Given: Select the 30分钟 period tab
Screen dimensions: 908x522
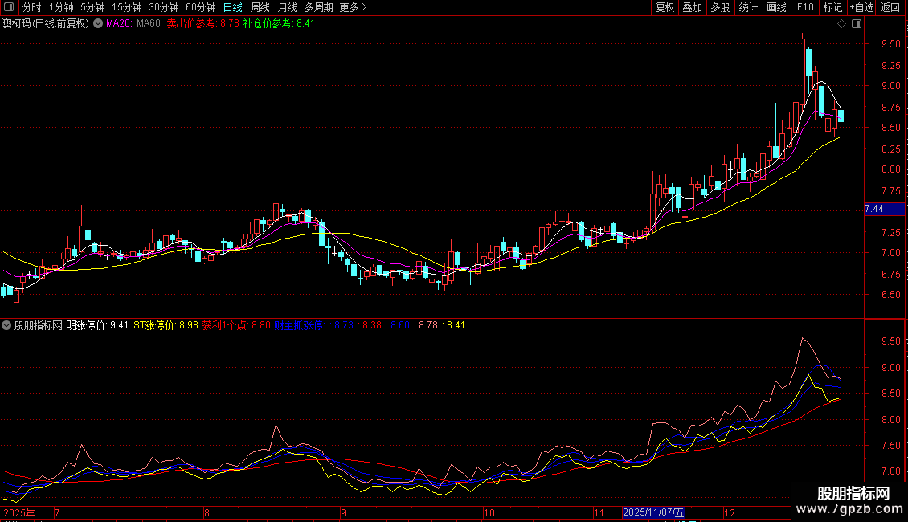Looking at the screenshot, I should [163, 7].
